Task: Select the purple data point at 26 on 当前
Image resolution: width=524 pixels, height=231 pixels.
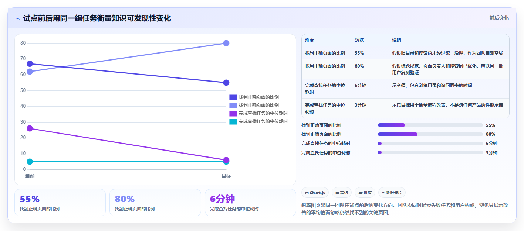Action: click(x=30, y=128)
